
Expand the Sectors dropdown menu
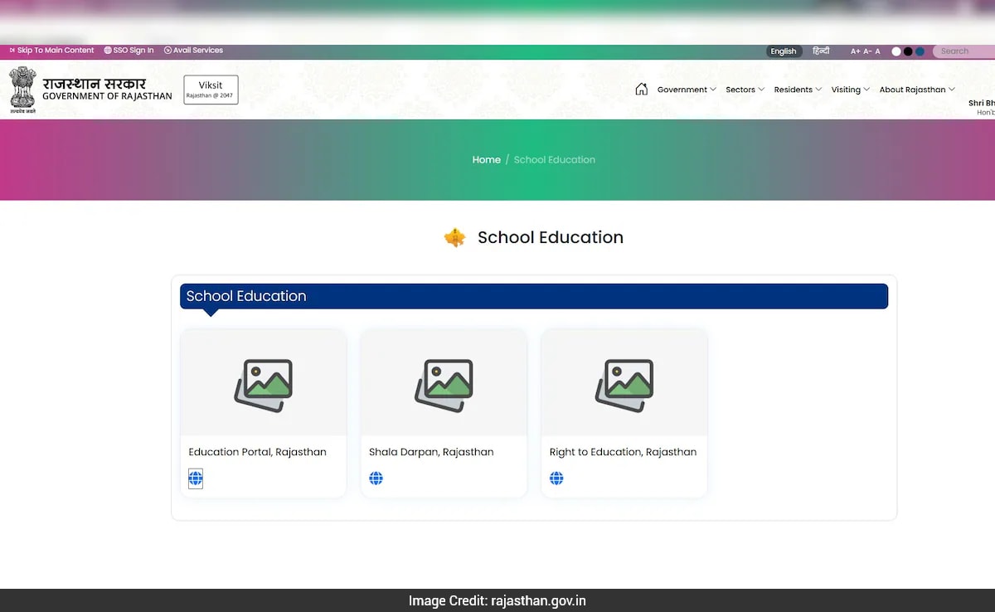coord(745,90)
